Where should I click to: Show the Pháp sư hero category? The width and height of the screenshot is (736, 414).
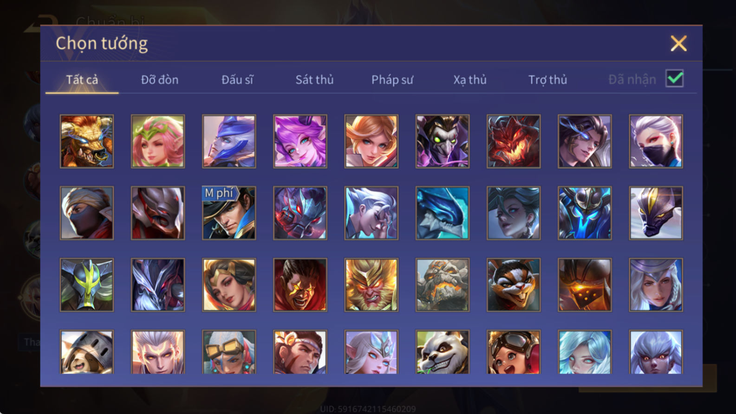(392, 80)
